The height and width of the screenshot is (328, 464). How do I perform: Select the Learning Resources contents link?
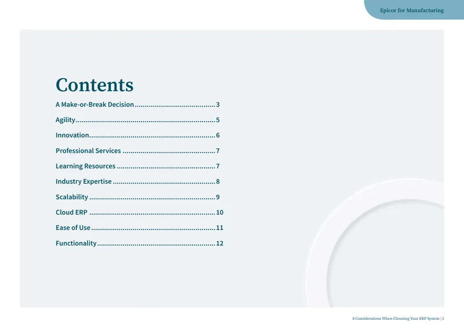point(137,166)
